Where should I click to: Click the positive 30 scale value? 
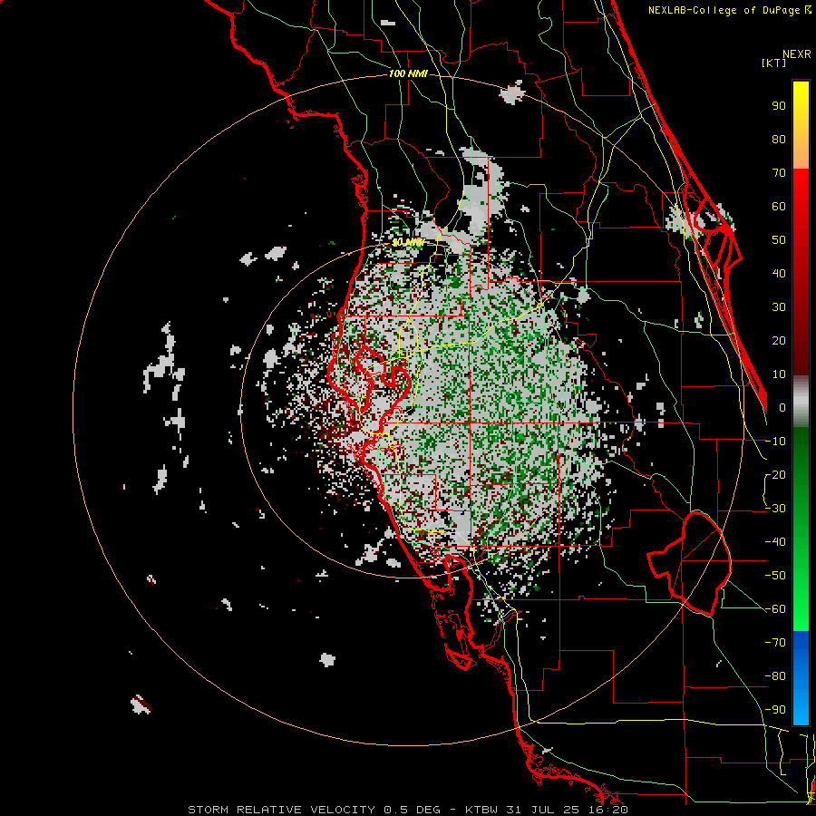point(779,307)
